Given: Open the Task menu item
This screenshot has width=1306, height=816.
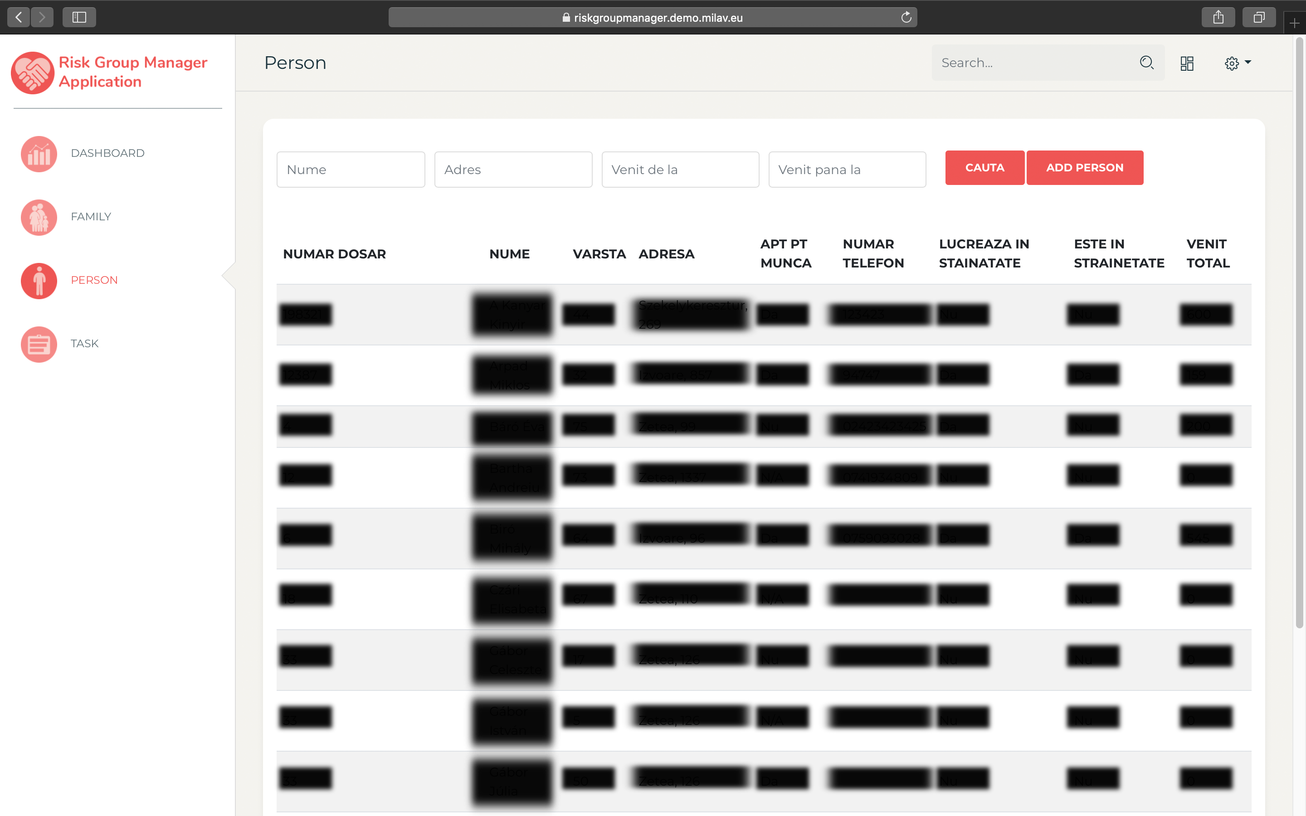Looking at the screenshot, I should 84,343.
